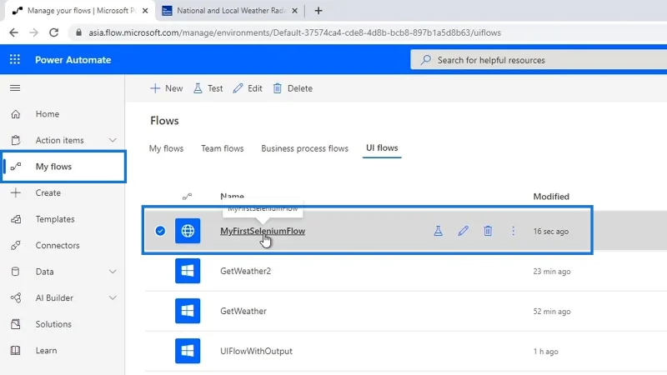Expand the AI Builder chevron
667x375 pixels.
[x=113, y=298]
